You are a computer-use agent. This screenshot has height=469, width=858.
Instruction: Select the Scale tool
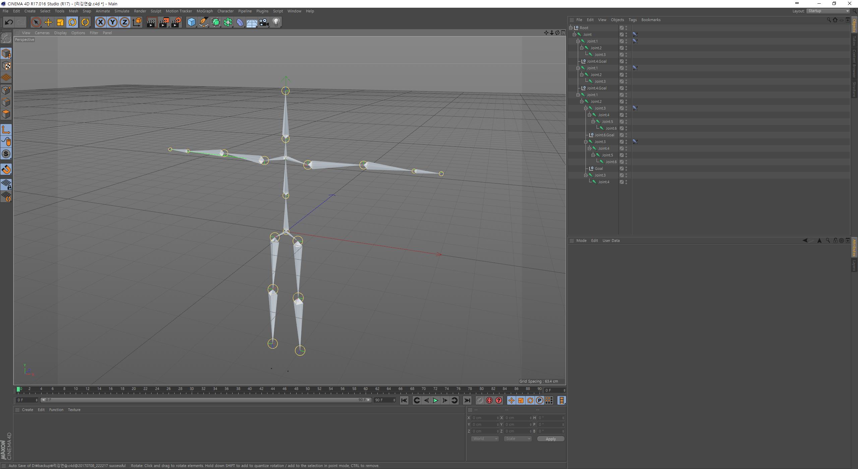pyautogui.click(x=60, y=22)
